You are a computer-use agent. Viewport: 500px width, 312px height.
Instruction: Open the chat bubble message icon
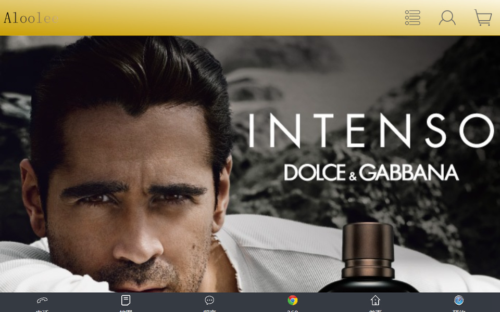(x=209, y=300)
